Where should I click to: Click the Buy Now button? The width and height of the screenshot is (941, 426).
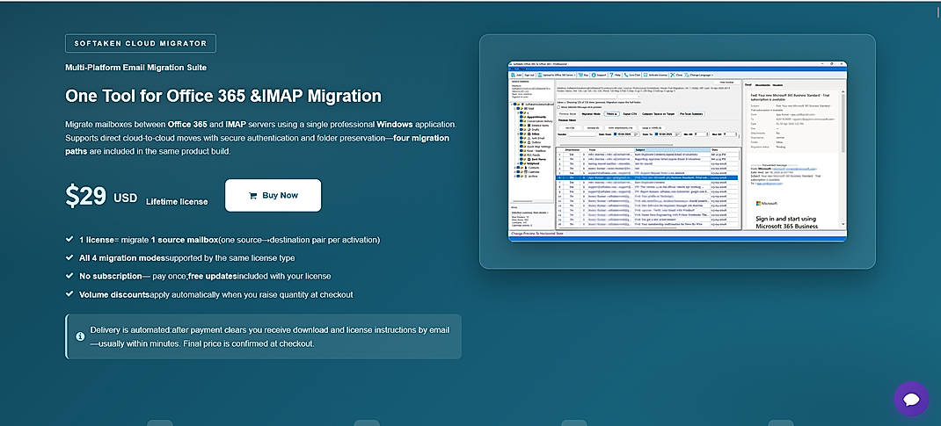tap(273, 195)
